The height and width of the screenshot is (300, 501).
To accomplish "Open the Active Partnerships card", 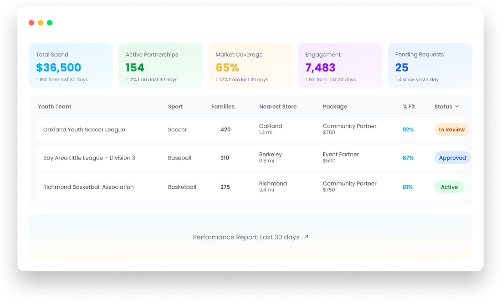I will pyautogui.click(x=160, y=66).
